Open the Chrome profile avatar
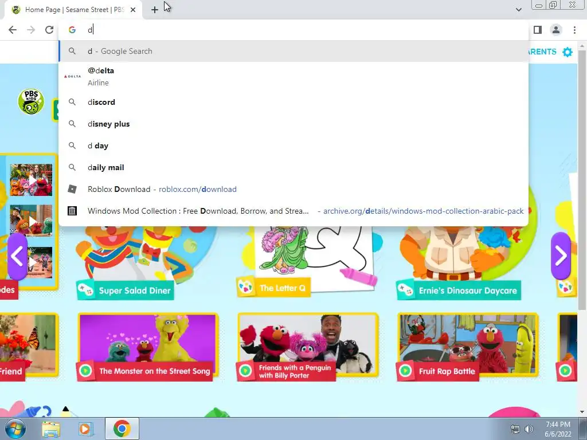Viewport: 587px width, 440px height. [x=556, y=30]
